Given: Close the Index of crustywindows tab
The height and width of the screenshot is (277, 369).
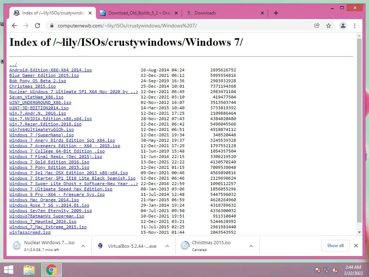Looking at the screenshot, I should click(90, 13).
